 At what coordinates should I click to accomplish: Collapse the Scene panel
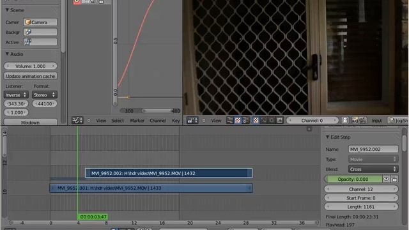coord(7,10)
